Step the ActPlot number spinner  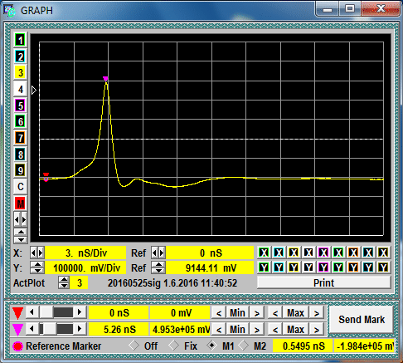pos(64,282)
